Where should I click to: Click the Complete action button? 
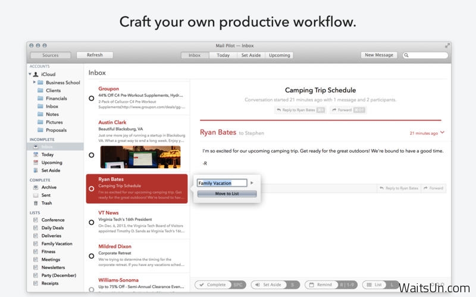point(220,285)
